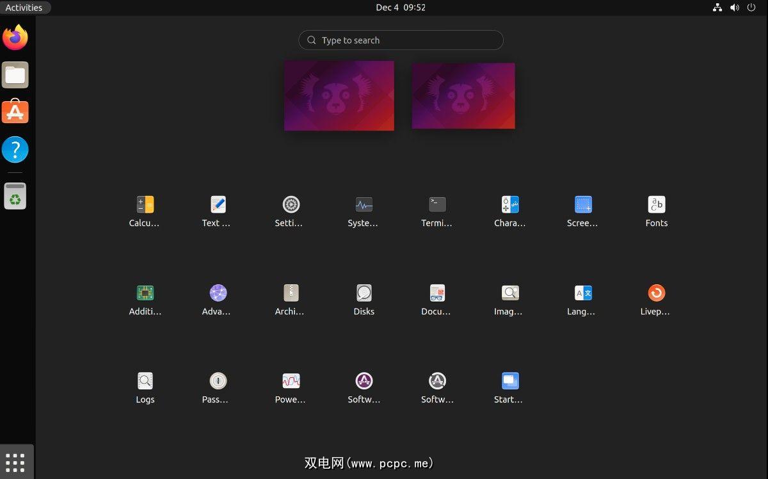Screen dimensions: 768x479
Task: Open the clock and calendar menu
Action: click(401, 8)
